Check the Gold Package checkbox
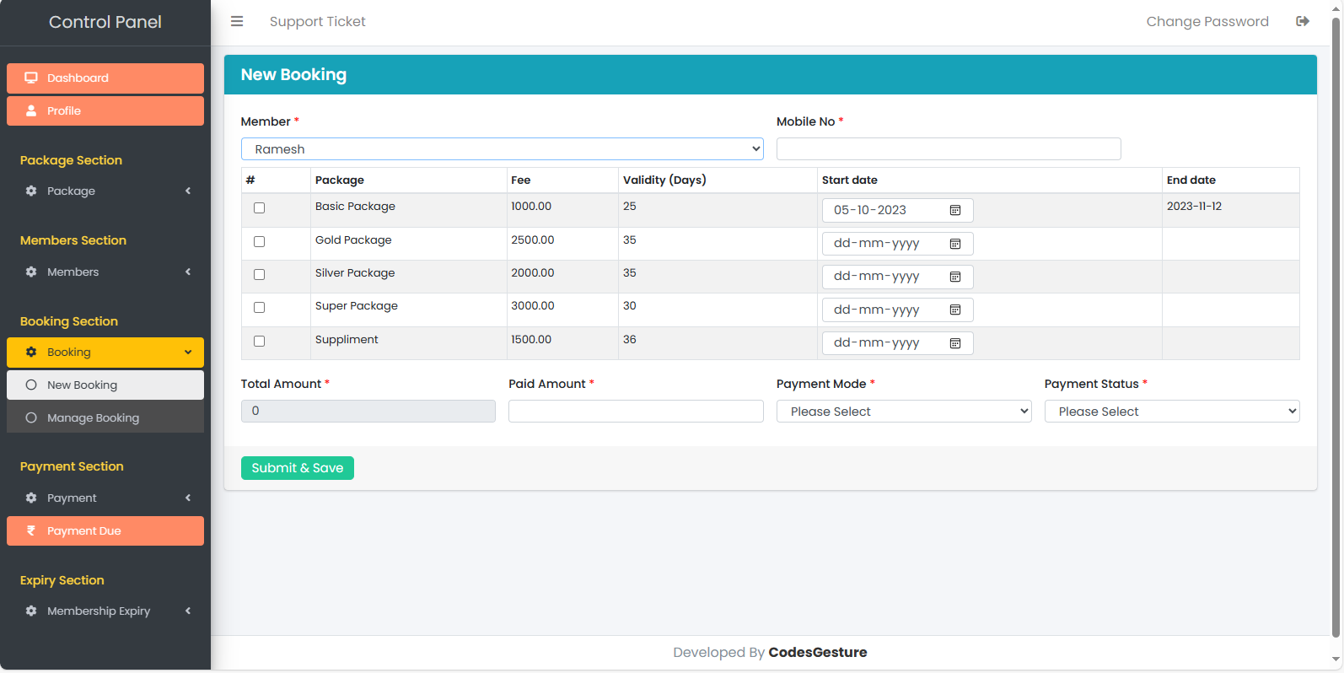Viewport: 1344px width, 673px height. 260,241
